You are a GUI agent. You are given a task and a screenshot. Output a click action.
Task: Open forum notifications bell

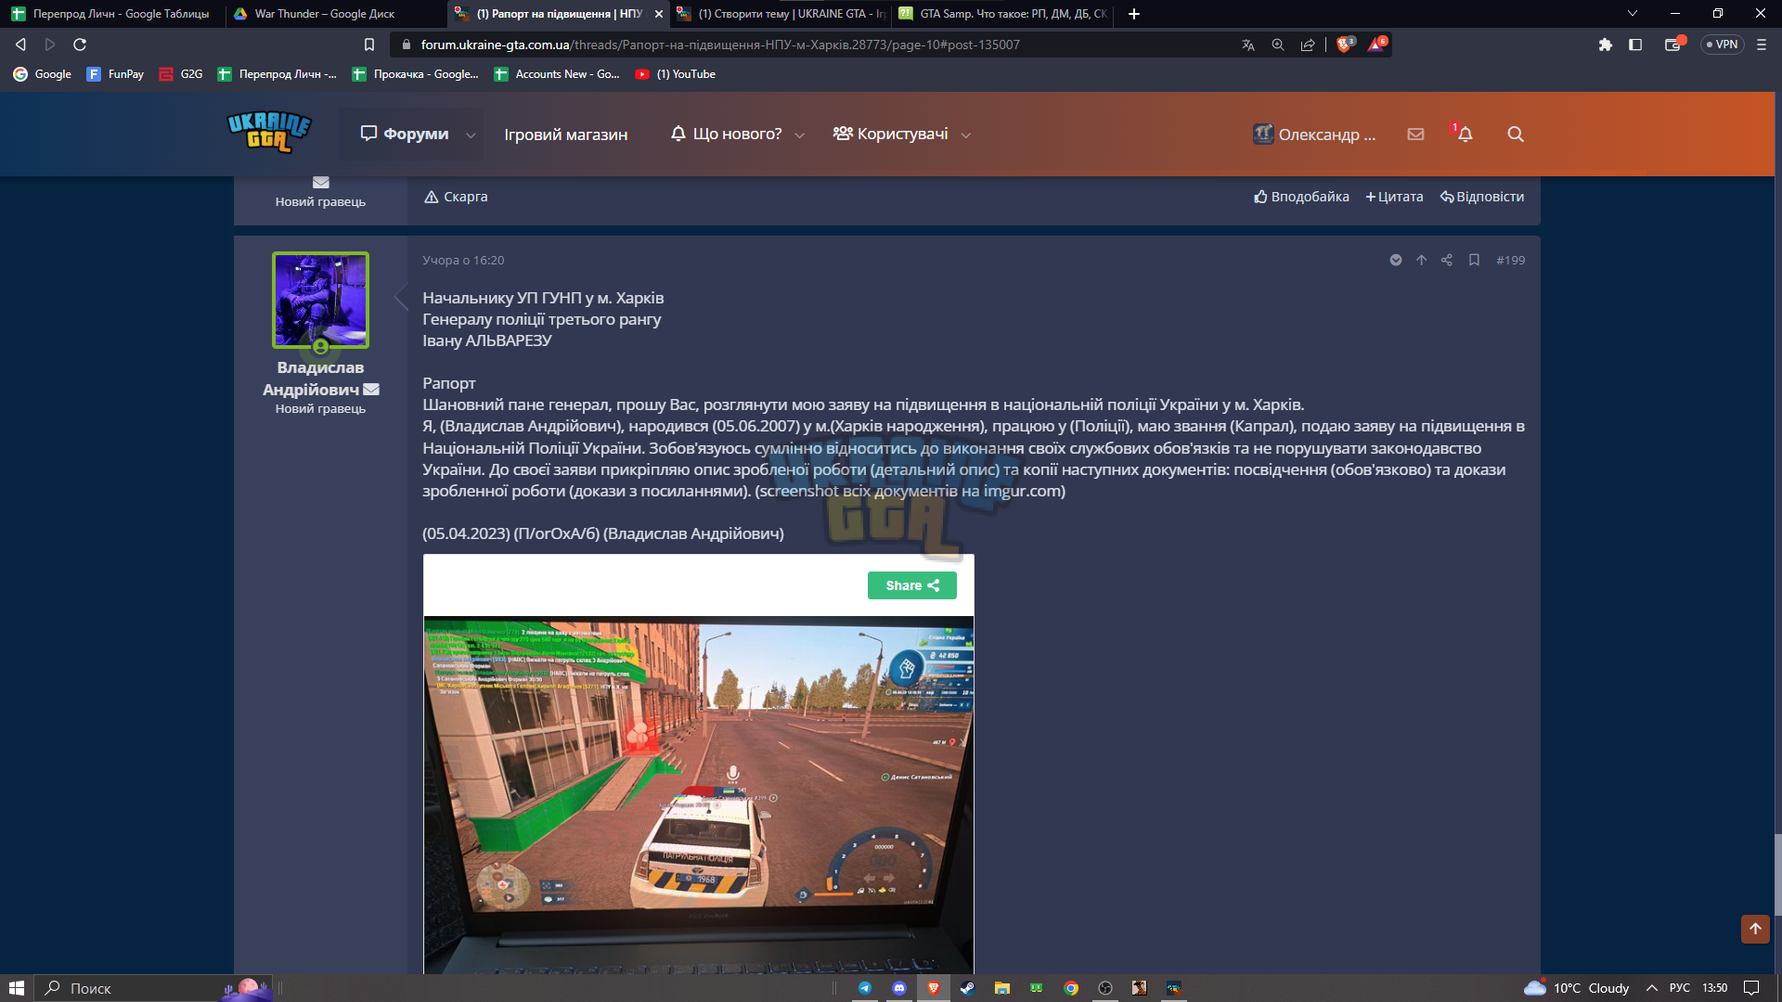pyautogui.click(x=1465, y=134)
